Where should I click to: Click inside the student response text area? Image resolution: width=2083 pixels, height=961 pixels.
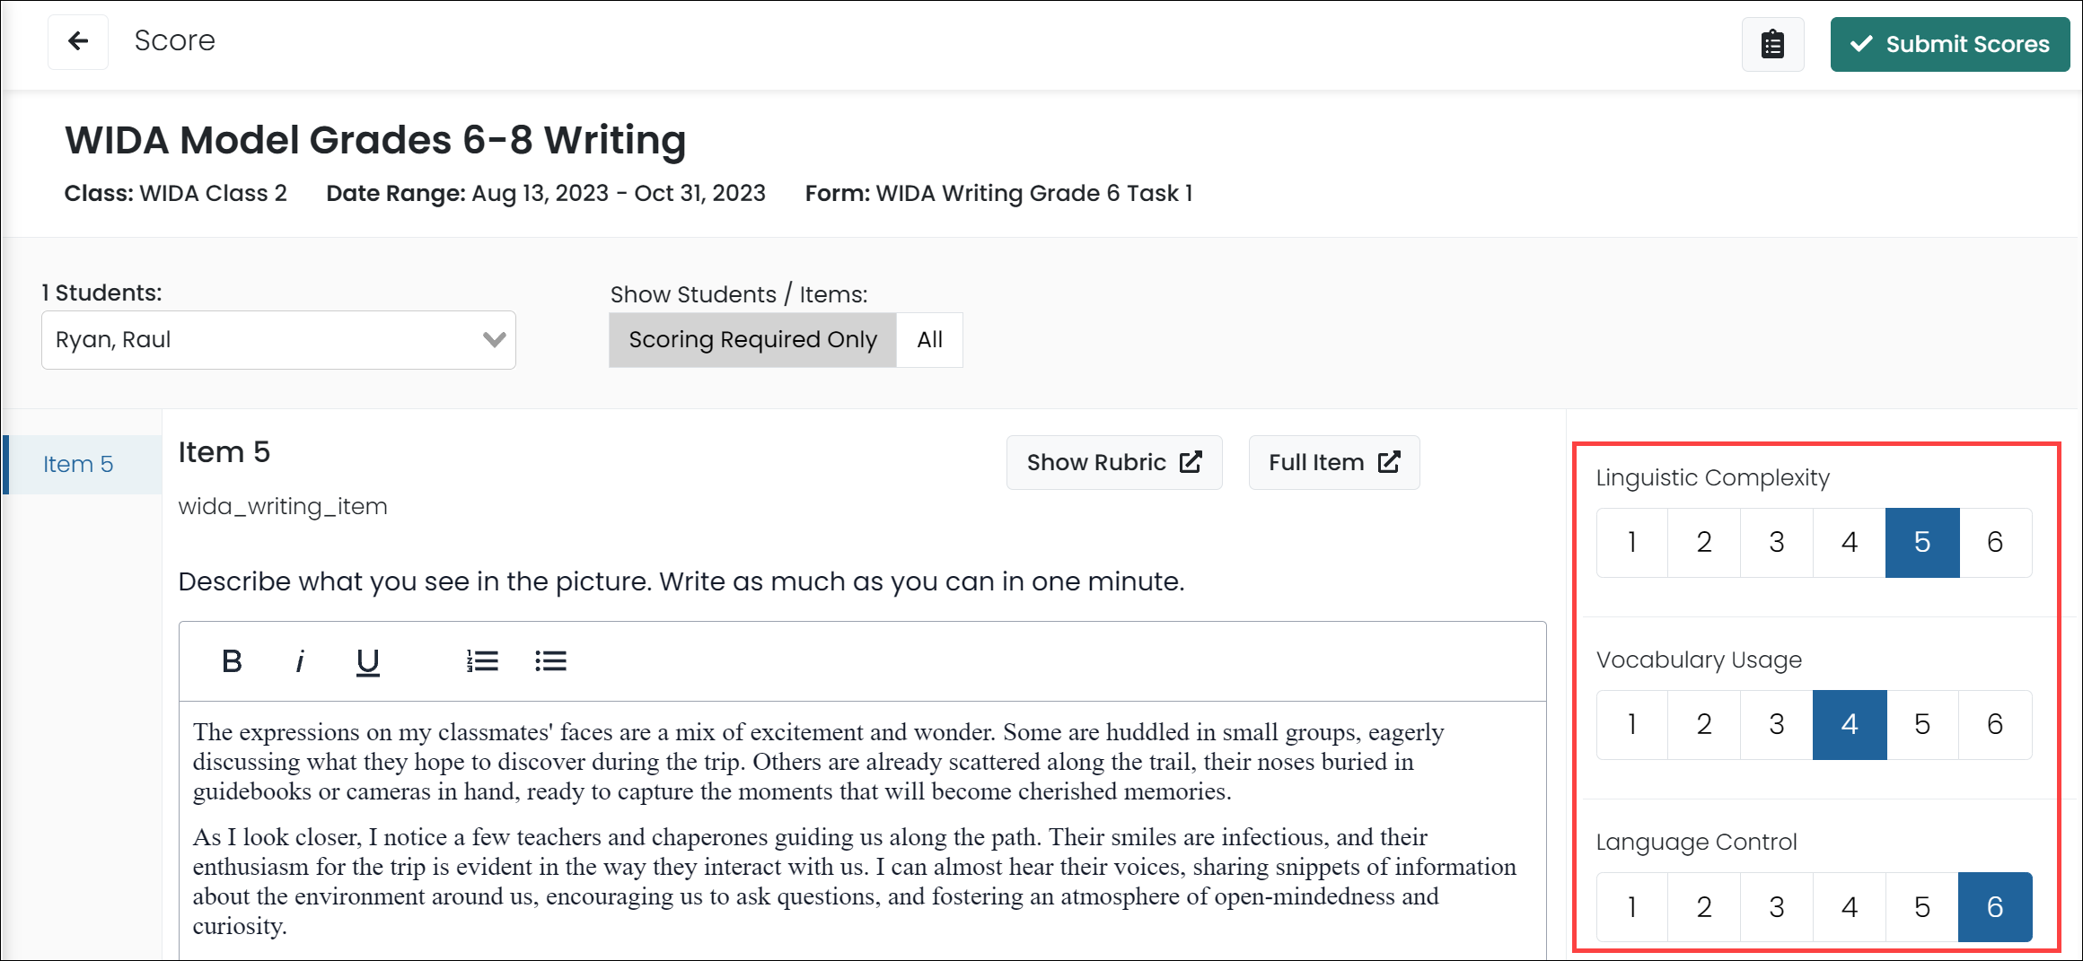coord(862,830)
